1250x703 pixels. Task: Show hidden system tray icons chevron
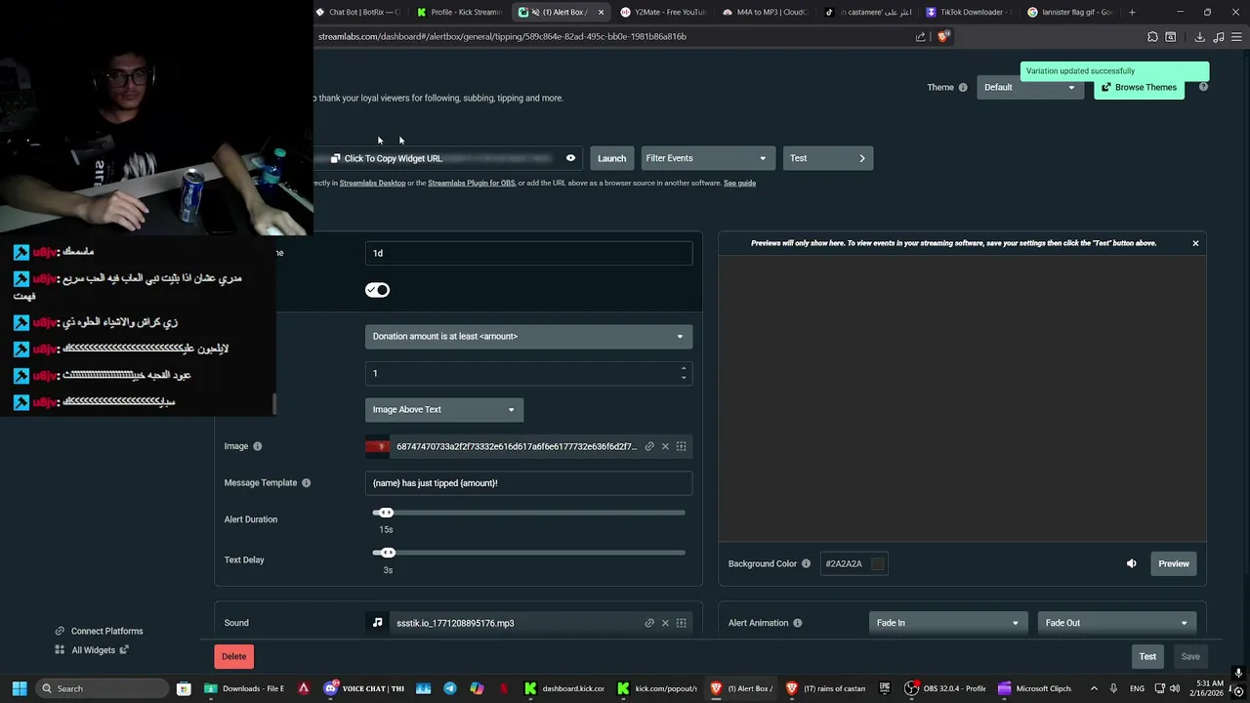coord(1094,688)
